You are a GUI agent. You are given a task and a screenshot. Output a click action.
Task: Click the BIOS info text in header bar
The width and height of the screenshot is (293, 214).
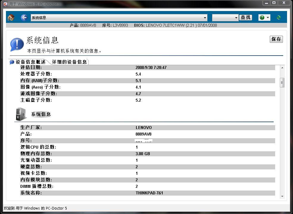(175, 25)
